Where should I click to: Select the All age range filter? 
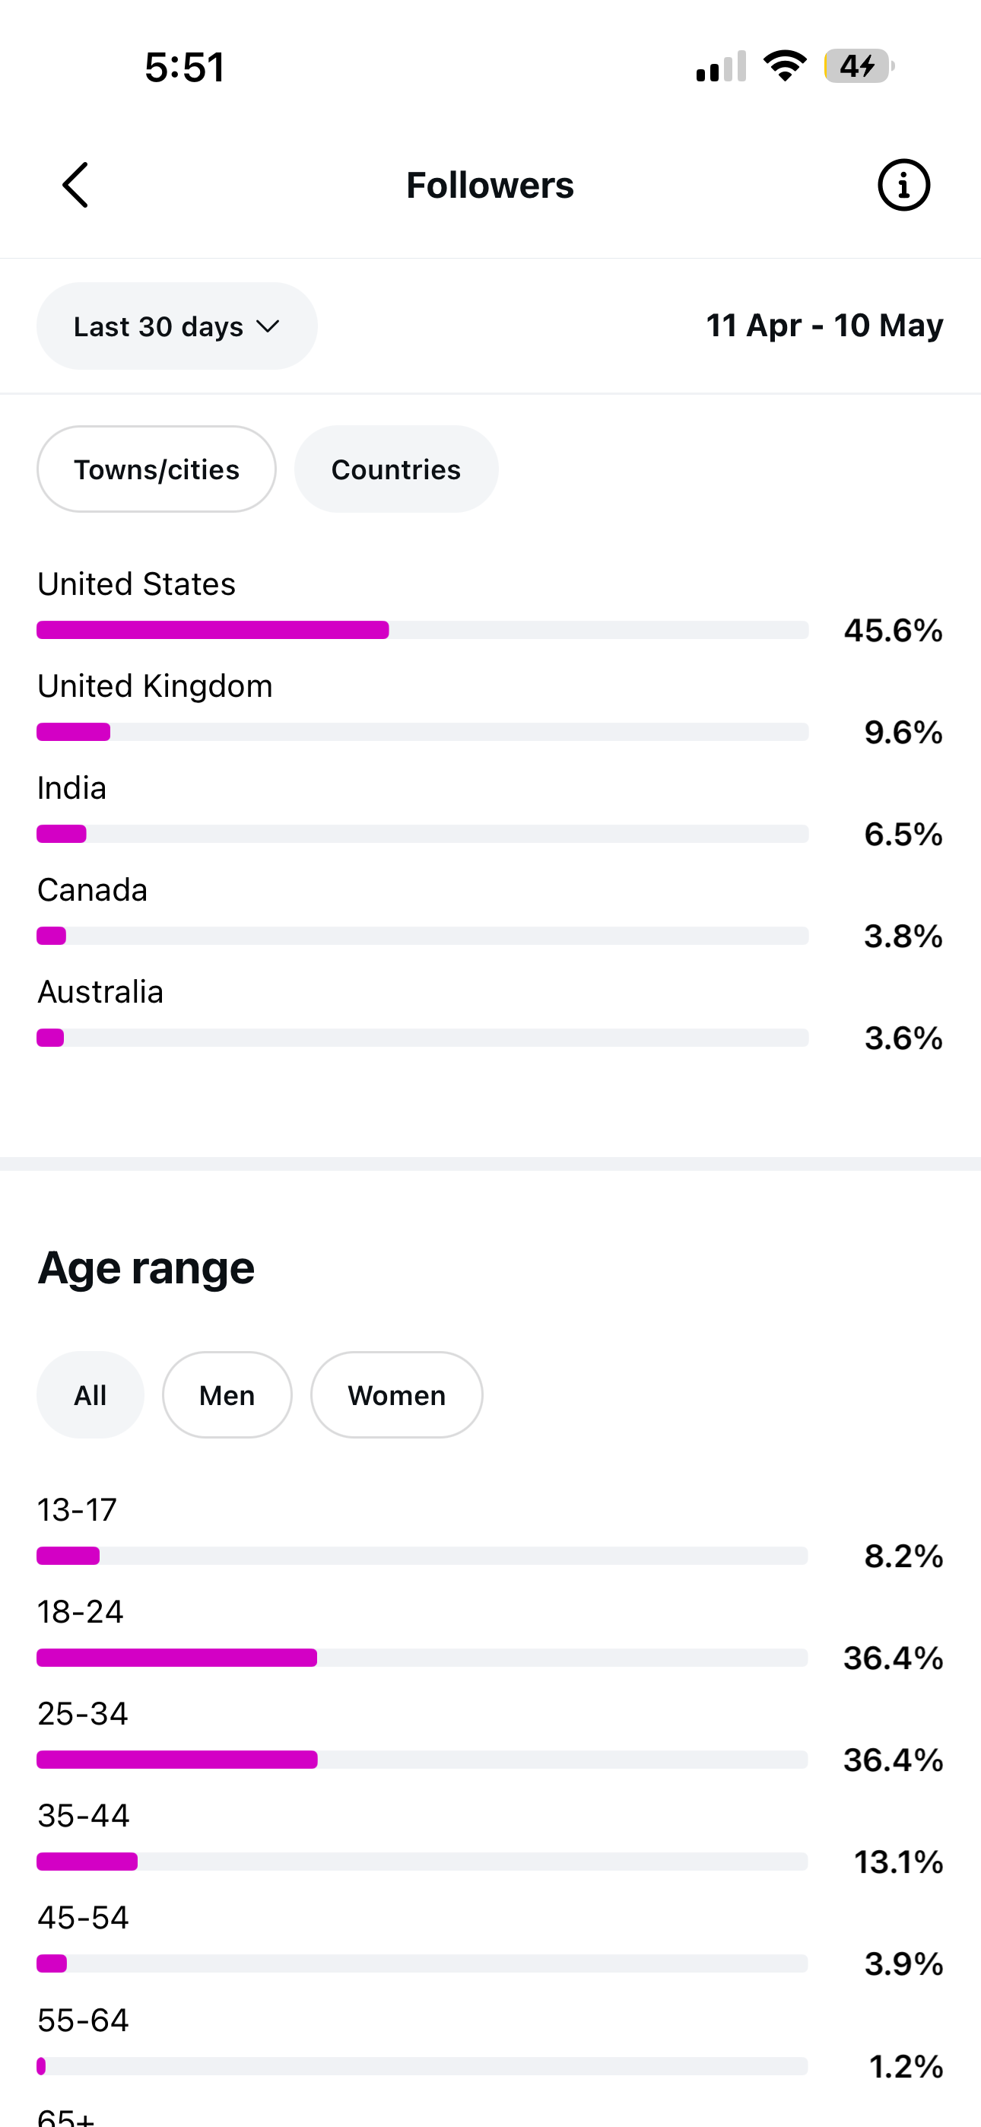click(x=90, y=1394)
